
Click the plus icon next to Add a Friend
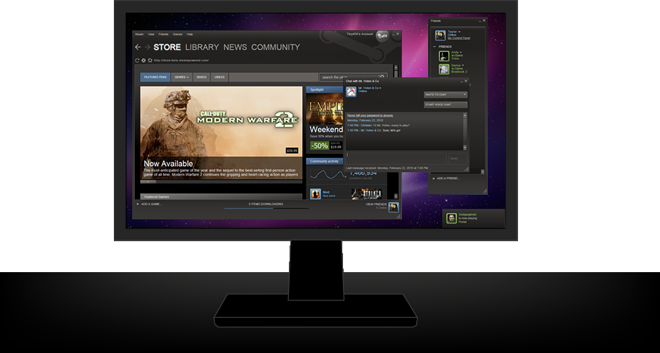pos(434,179)
